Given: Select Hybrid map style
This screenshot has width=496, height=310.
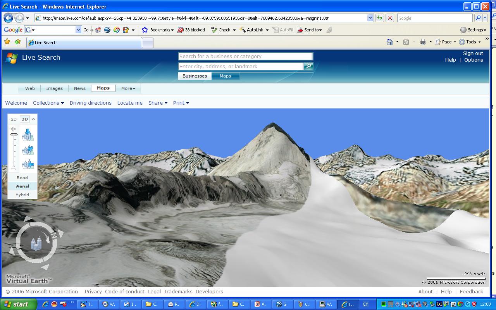Looking at the screenshot, I should tap(22, 195).
